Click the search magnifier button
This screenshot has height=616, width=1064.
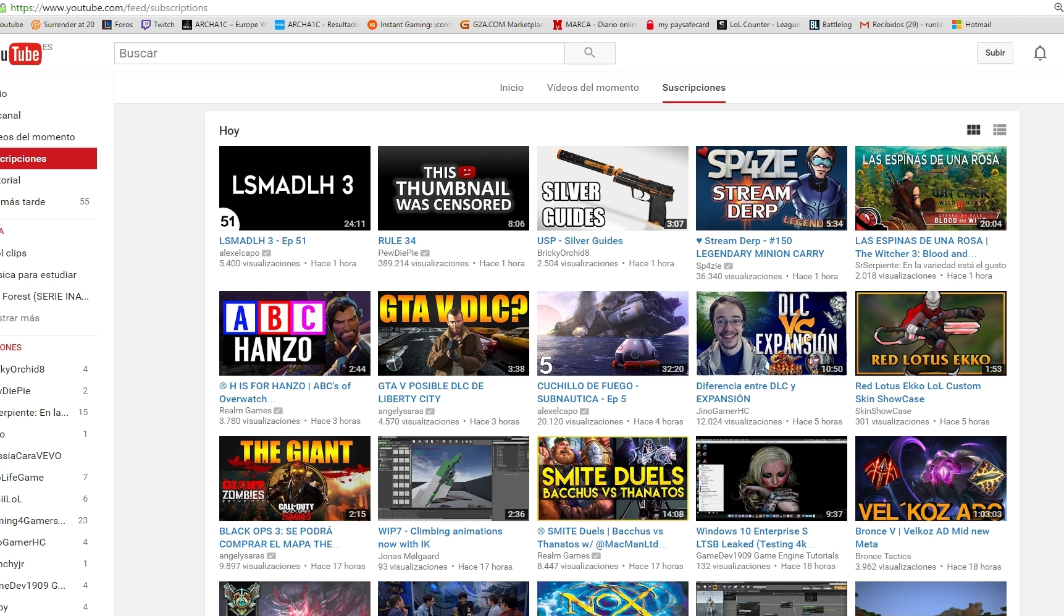click(x=590, y=53)
